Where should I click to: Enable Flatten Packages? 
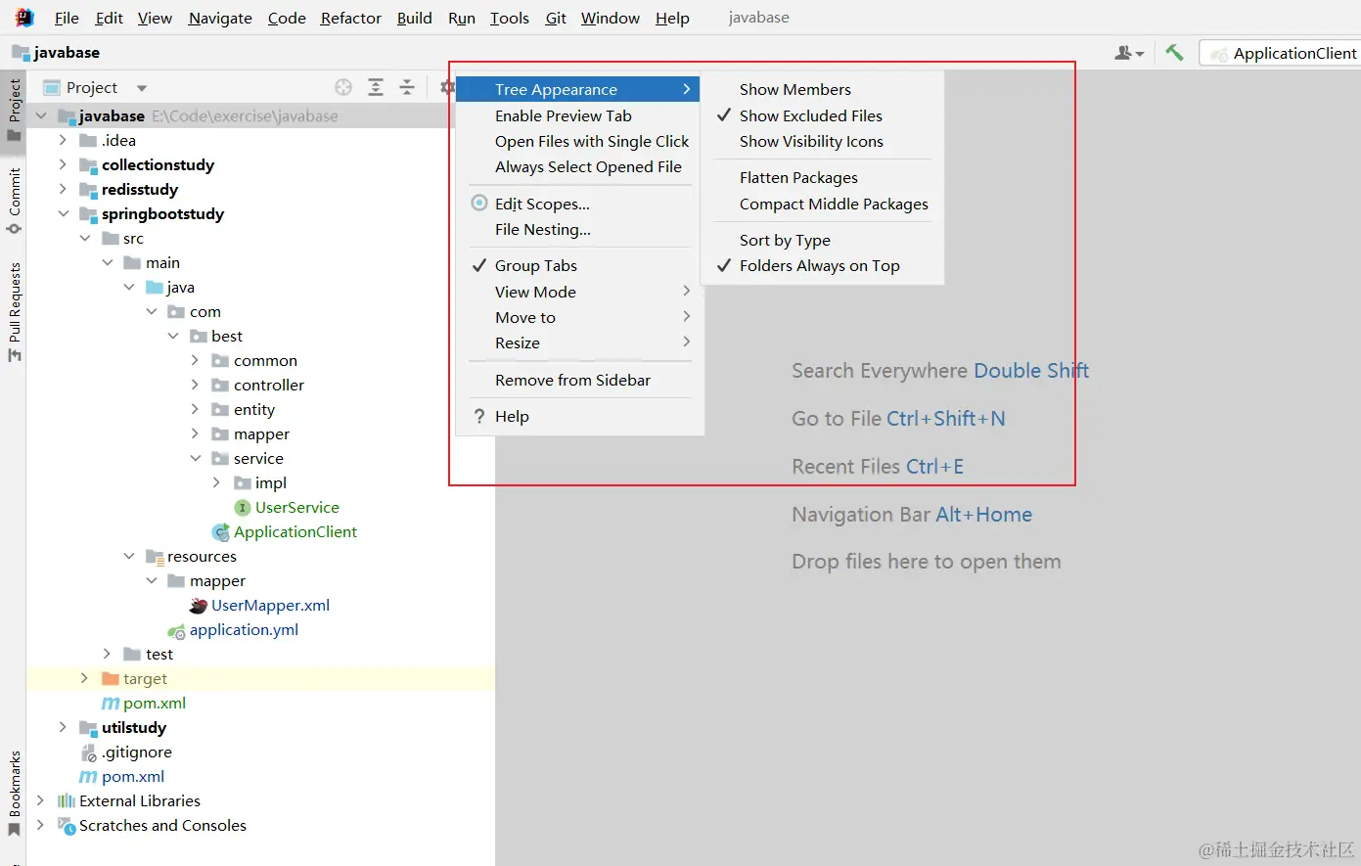(x=822, y=177)
